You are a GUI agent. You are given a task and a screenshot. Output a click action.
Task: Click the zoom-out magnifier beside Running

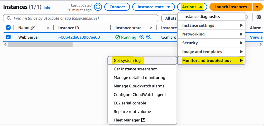[x=148, y=37]
